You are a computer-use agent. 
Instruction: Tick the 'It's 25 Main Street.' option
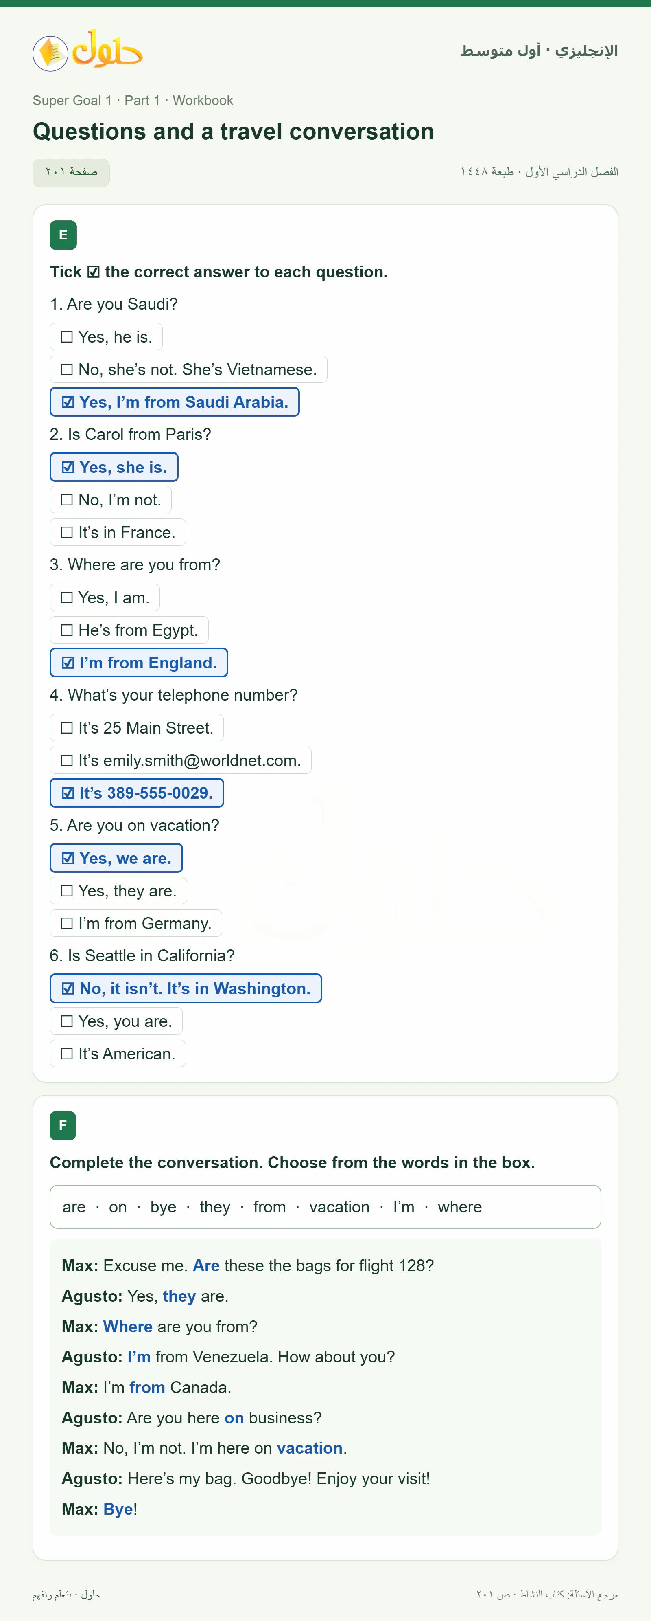(x=136, y=728)
